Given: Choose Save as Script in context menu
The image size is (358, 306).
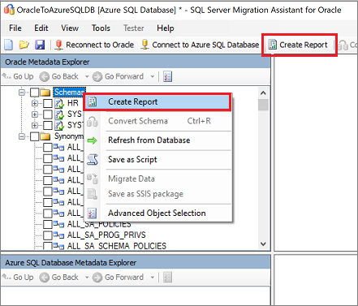Looking at the screenshot, I should (158, 159).
